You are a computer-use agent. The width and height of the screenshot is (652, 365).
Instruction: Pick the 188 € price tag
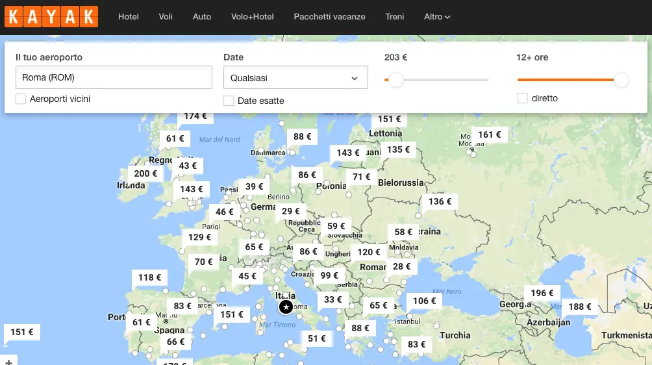pyautogui.click(x=580, y=307)
